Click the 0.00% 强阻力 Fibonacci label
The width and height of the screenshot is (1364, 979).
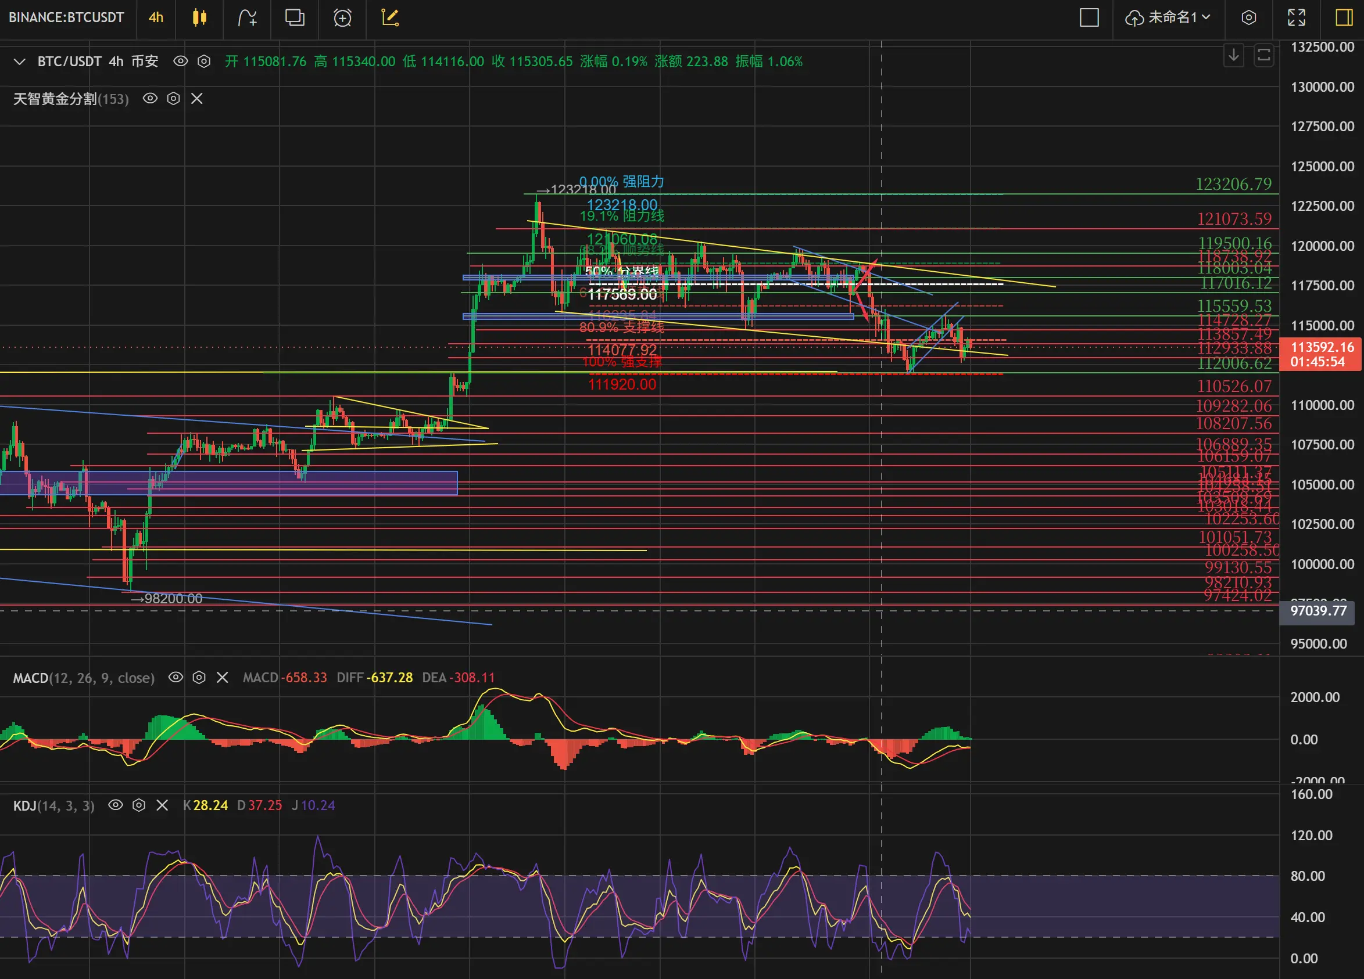621,182
